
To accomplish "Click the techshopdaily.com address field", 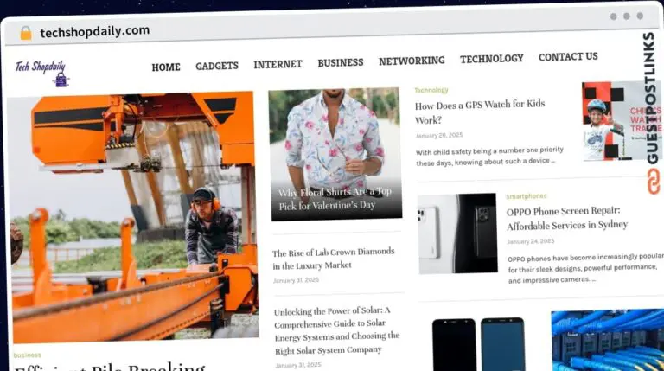I will [x=95, y=31].
